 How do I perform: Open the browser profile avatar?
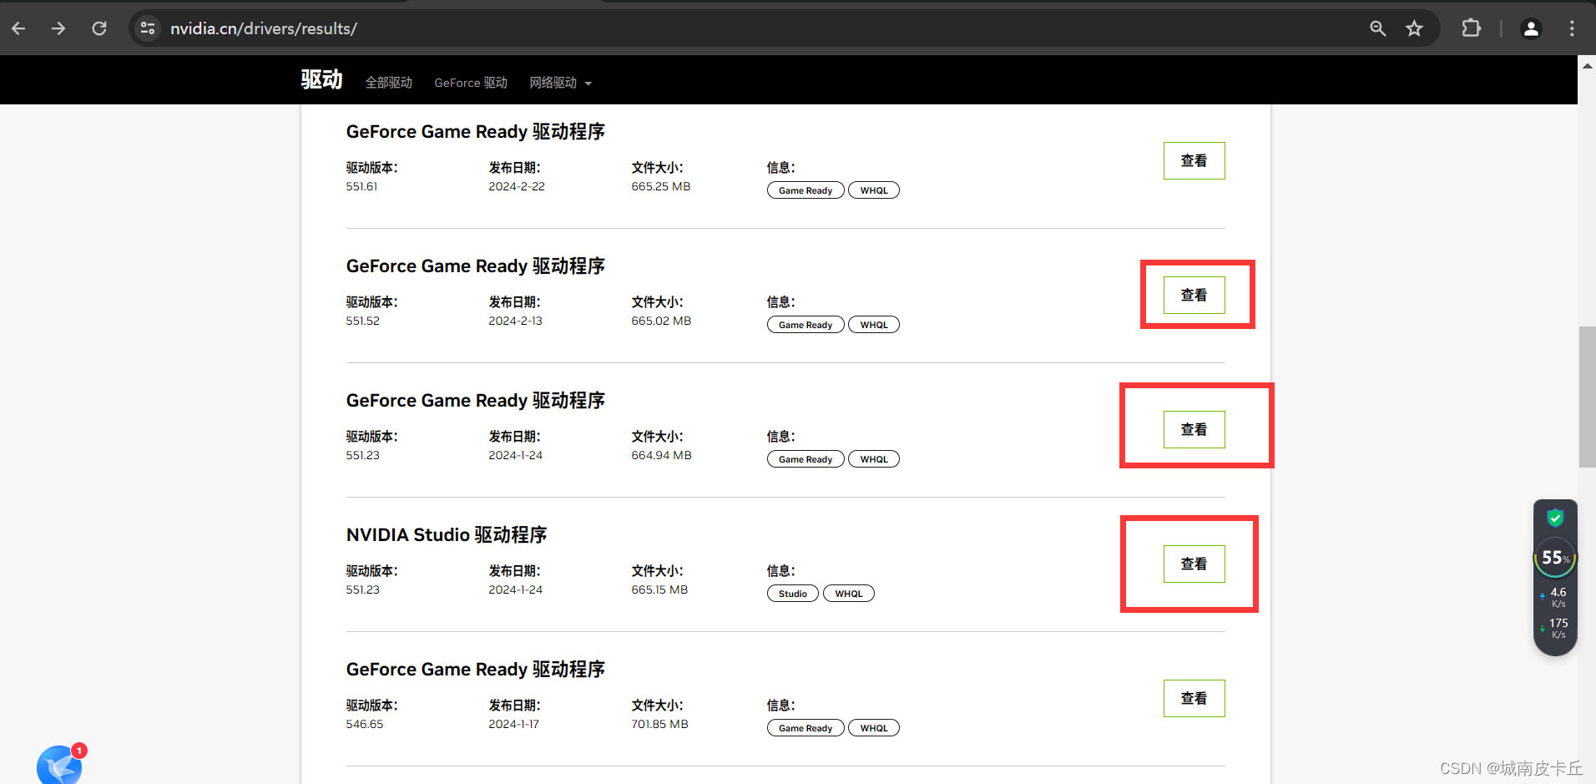tap(1531, 28)
